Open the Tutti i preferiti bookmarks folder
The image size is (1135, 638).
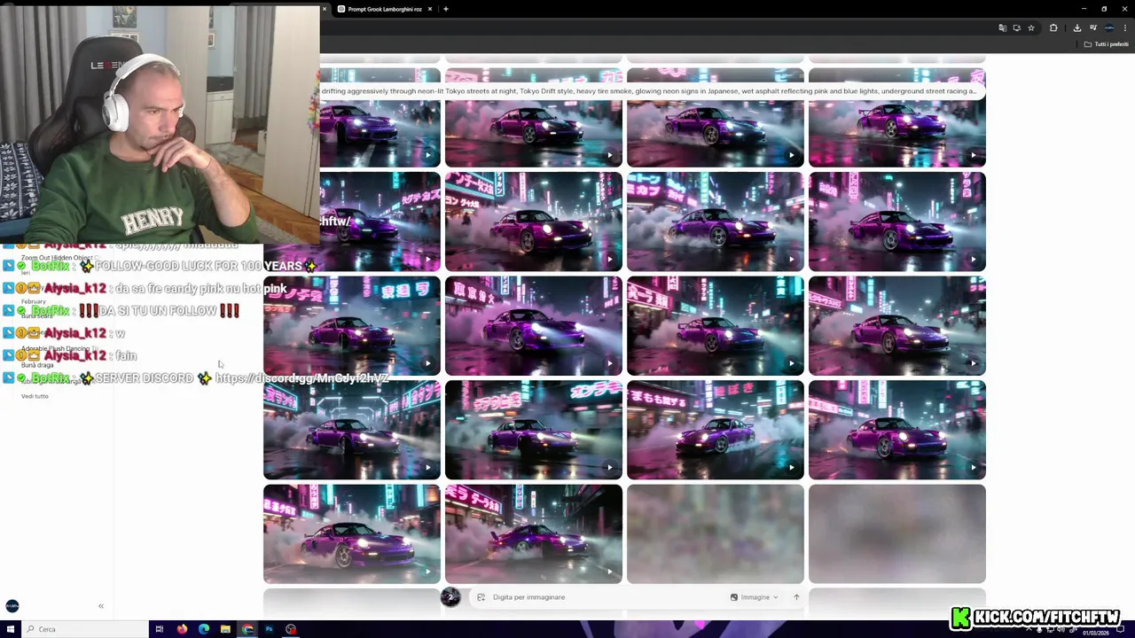(1106, 44)
